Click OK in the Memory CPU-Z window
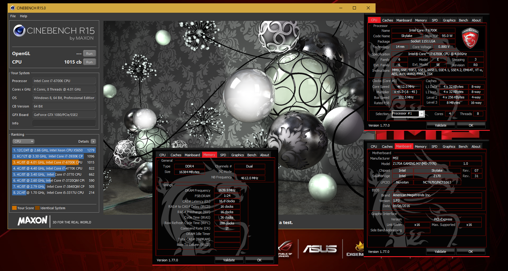This screenshot has width=508, height=271. [259, 260]
